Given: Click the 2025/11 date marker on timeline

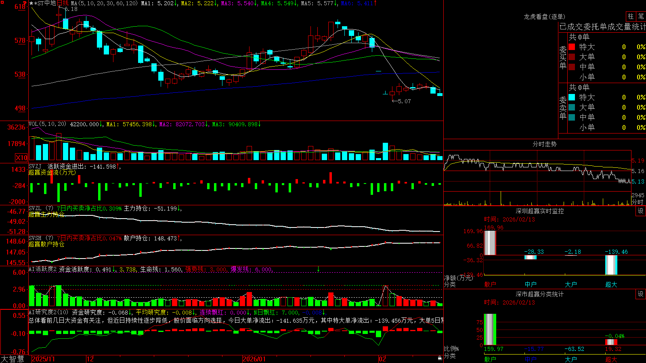Looking at the screenshot, I should click(x=43, y=359).
